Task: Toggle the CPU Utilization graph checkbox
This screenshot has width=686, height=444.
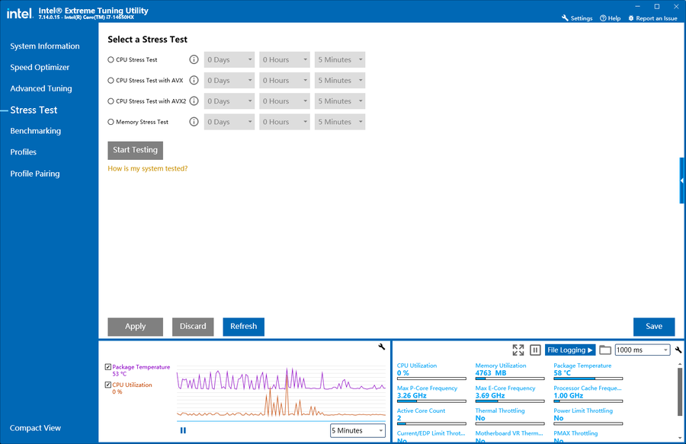Action: pyautogui.click(x=108, y=385)
